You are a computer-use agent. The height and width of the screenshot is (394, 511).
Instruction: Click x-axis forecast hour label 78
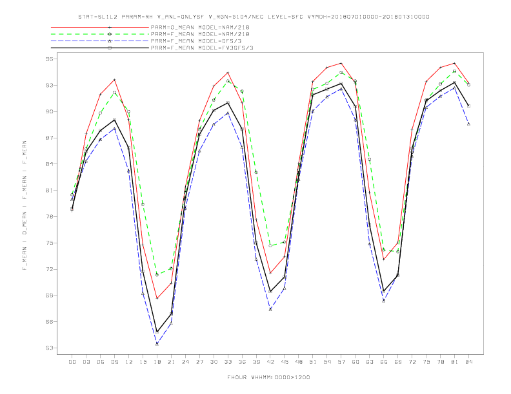tap(441, 362)
